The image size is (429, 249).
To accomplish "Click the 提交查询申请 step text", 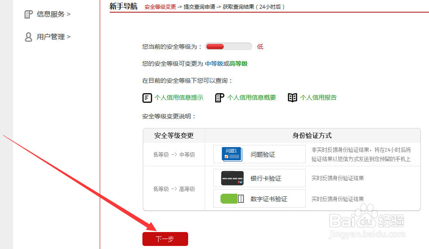I will (x=199, y=7).
